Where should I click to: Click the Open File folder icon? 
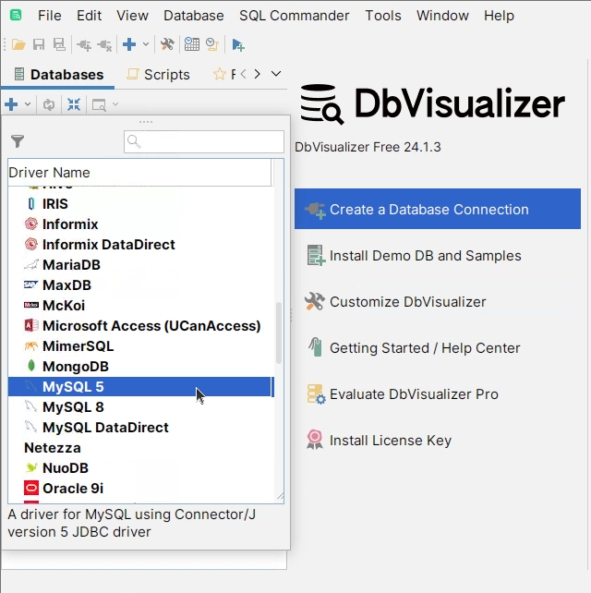18,44
